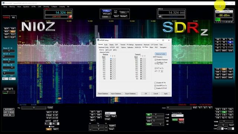
Task: Switch to the CAT Control tab
Action: click(x=154, y=45)
